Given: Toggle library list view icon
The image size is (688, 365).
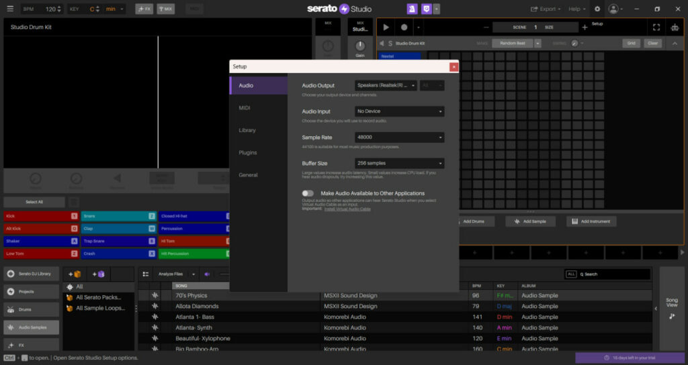Looking at the screenshot, I should (146, 274).
